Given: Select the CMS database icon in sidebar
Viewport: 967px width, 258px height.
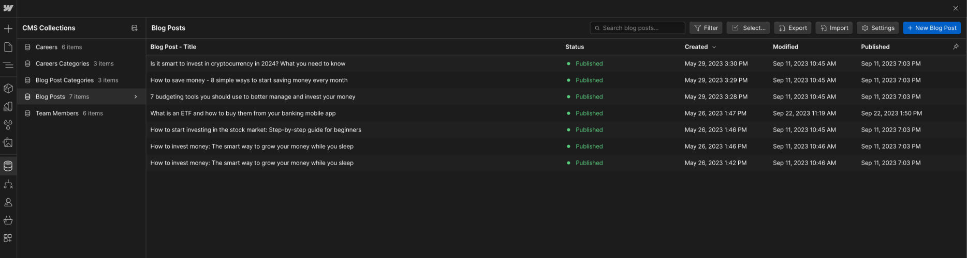Looking at the screenshot, I should (x=8, y=166).
